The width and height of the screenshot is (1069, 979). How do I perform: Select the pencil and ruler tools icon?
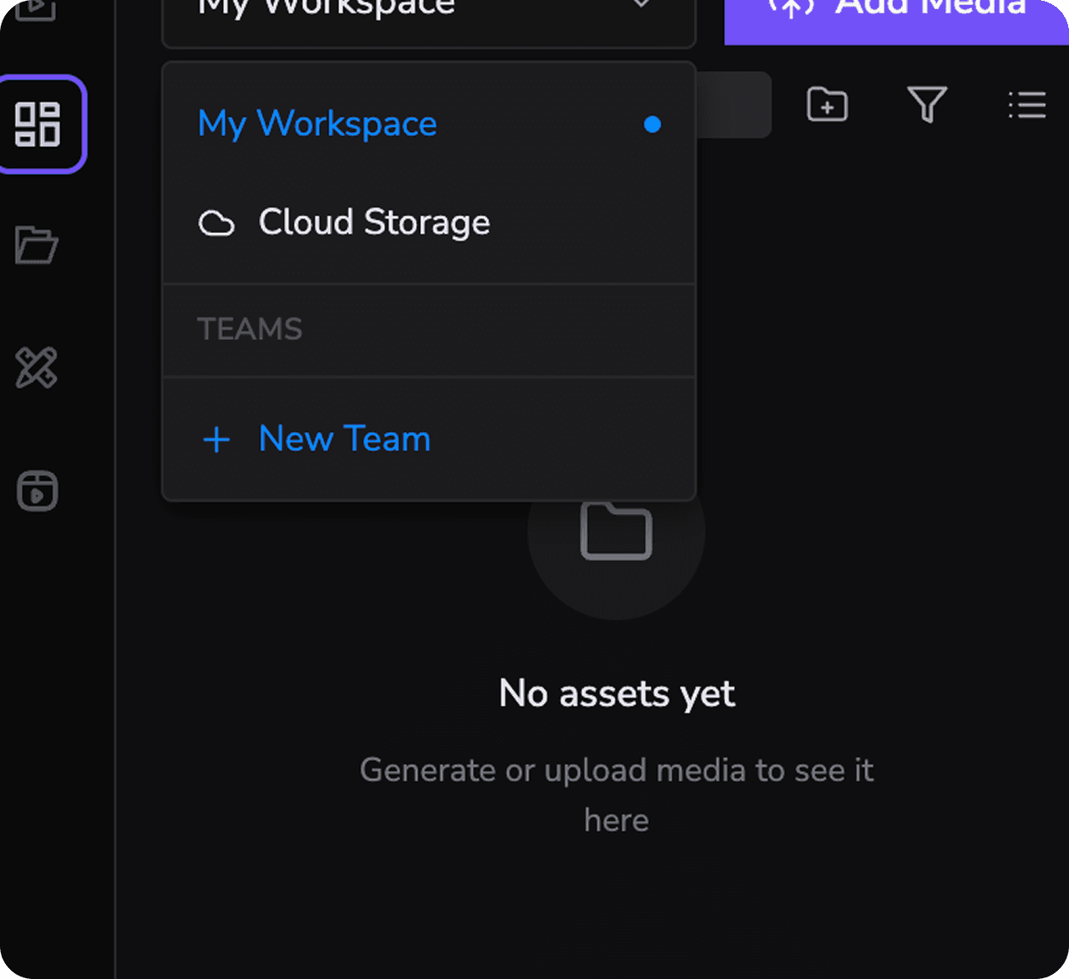tap(37, 368)
